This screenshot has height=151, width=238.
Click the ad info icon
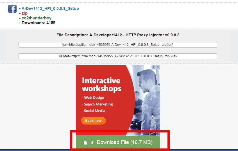[154, 67]
